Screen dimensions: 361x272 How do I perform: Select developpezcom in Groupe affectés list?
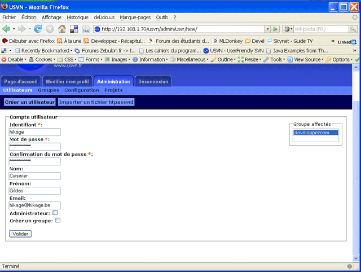tap(315, 133)
